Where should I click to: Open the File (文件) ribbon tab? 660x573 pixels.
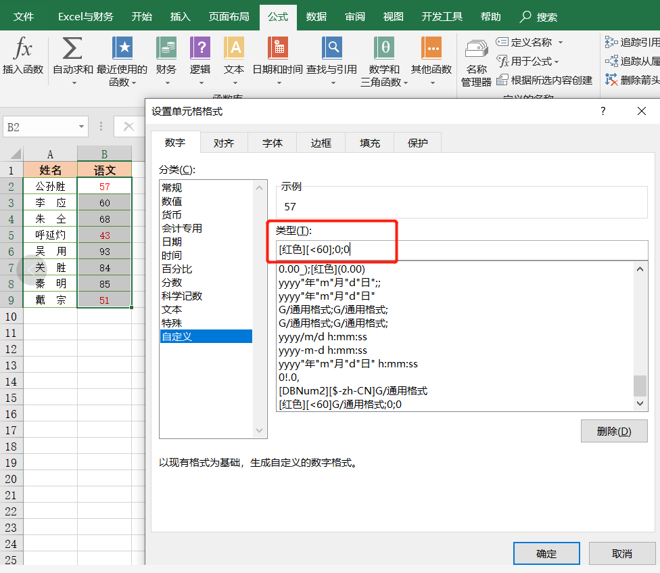(x=23, y=17)
